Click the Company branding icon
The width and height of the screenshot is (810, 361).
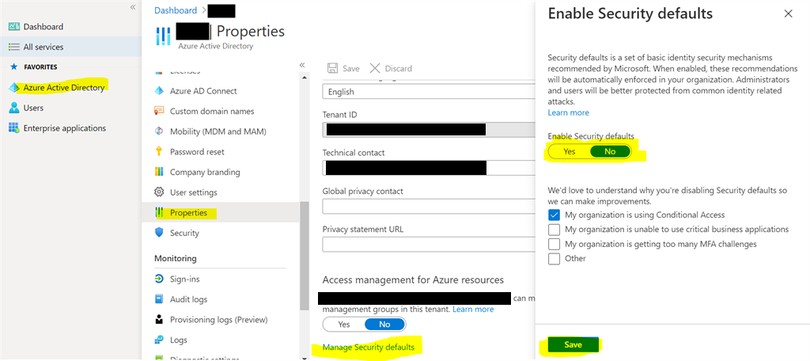click(x=159, y=172)
